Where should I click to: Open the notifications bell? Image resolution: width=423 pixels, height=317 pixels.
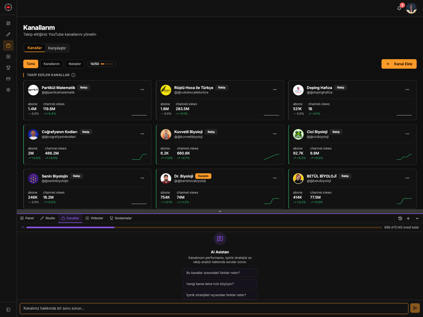click(x=399, y=8)
